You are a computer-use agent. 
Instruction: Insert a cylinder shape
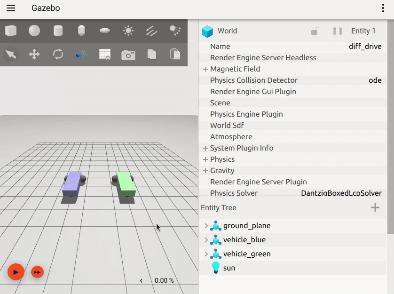click(x=58, y=31)
